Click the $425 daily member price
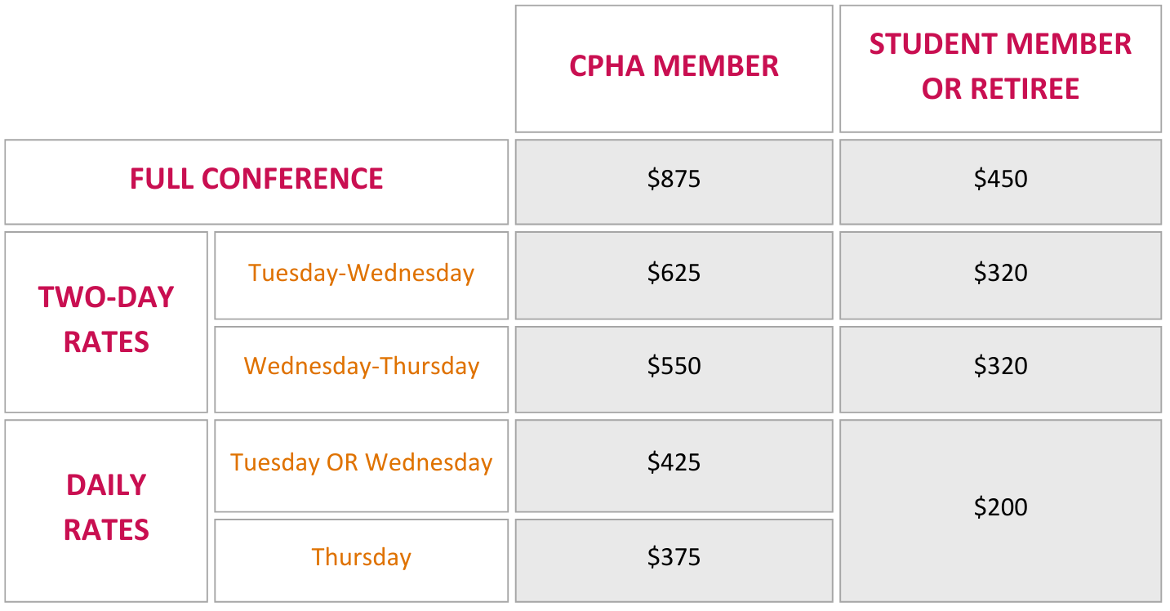 click(674, 466)
